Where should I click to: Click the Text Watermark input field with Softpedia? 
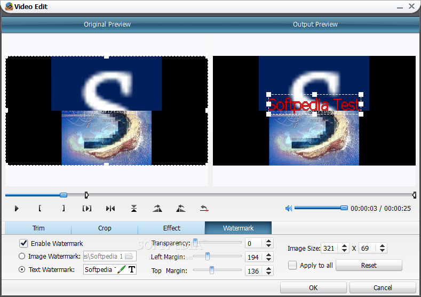[x=110, y=269]
